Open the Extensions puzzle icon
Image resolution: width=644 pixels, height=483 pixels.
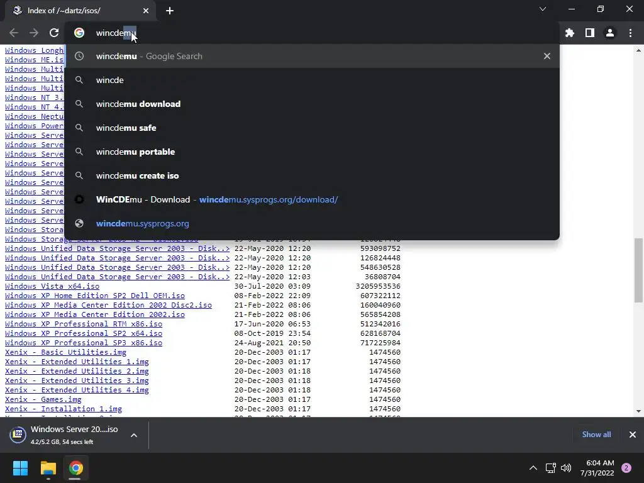570,33
